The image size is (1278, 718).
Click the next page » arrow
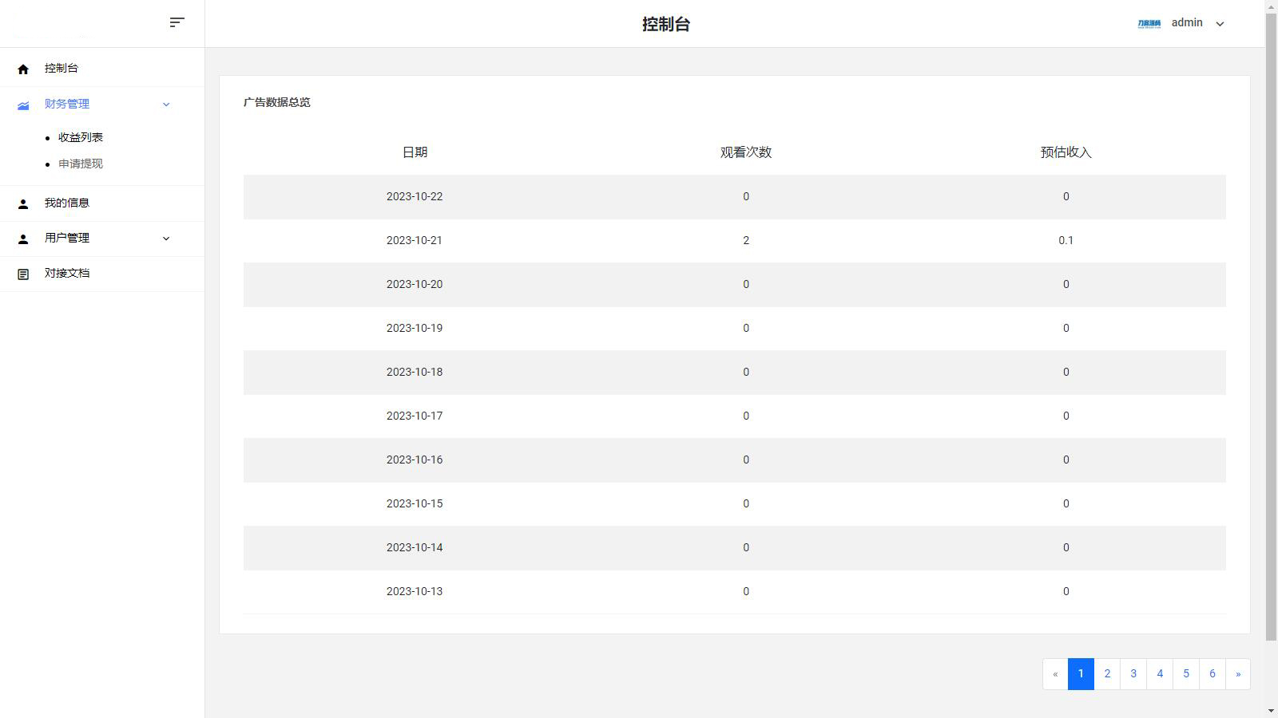pos(1238,674)
